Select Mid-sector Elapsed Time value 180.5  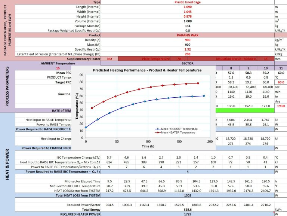(266, 181)
